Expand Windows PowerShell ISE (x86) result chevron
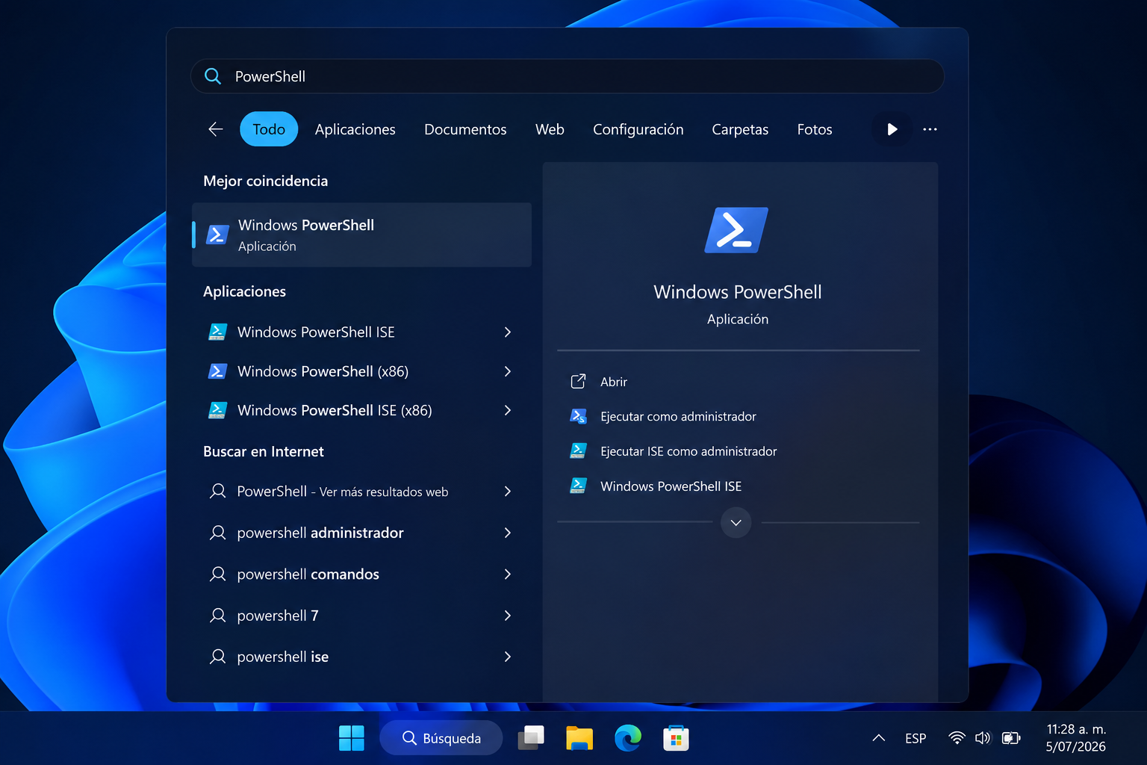This screenshot has height=765, width=1147. pos(508,410)
